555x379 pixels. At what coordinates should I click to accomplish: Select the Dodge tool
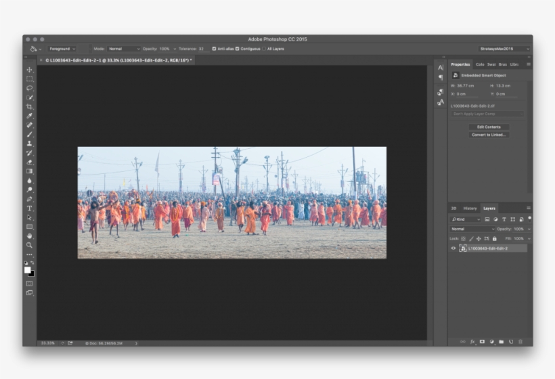click(30, 189)
